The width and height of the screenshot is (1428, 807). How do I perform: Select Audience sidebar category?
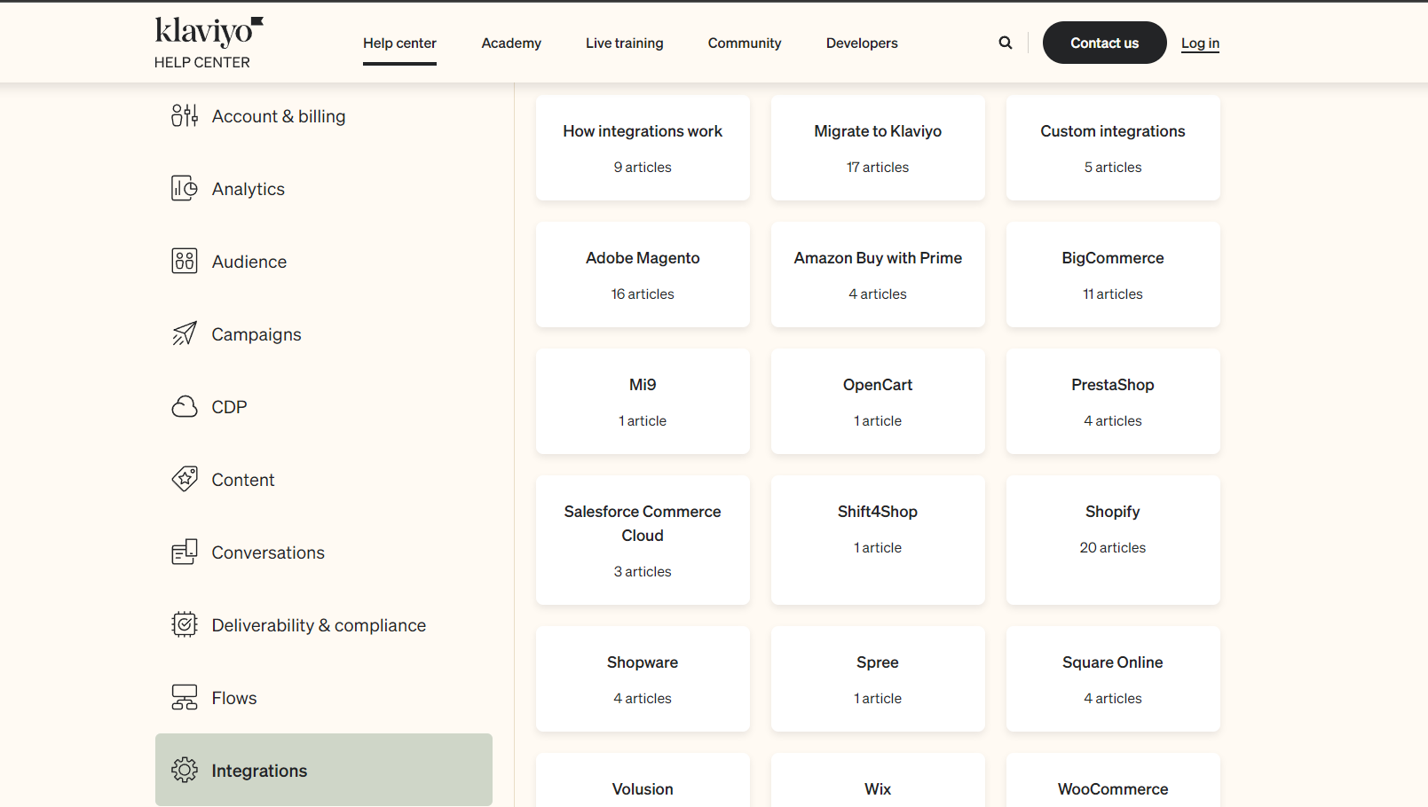point(324,262)
